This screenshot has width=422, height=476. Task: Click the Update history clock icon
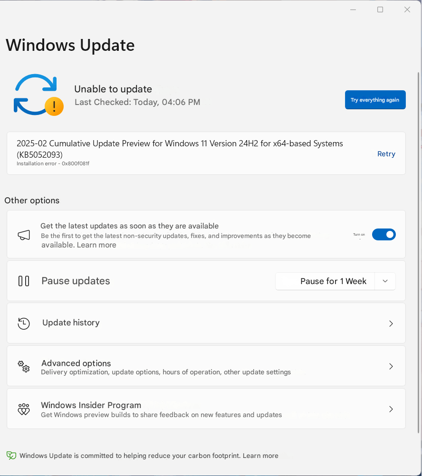[24, 324]
